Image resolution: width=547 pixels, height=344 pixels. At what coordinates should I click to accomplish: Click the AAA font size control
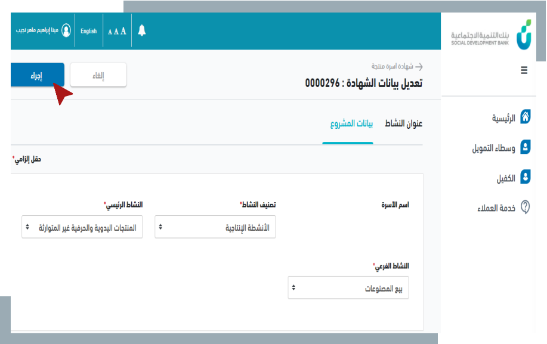117,32
